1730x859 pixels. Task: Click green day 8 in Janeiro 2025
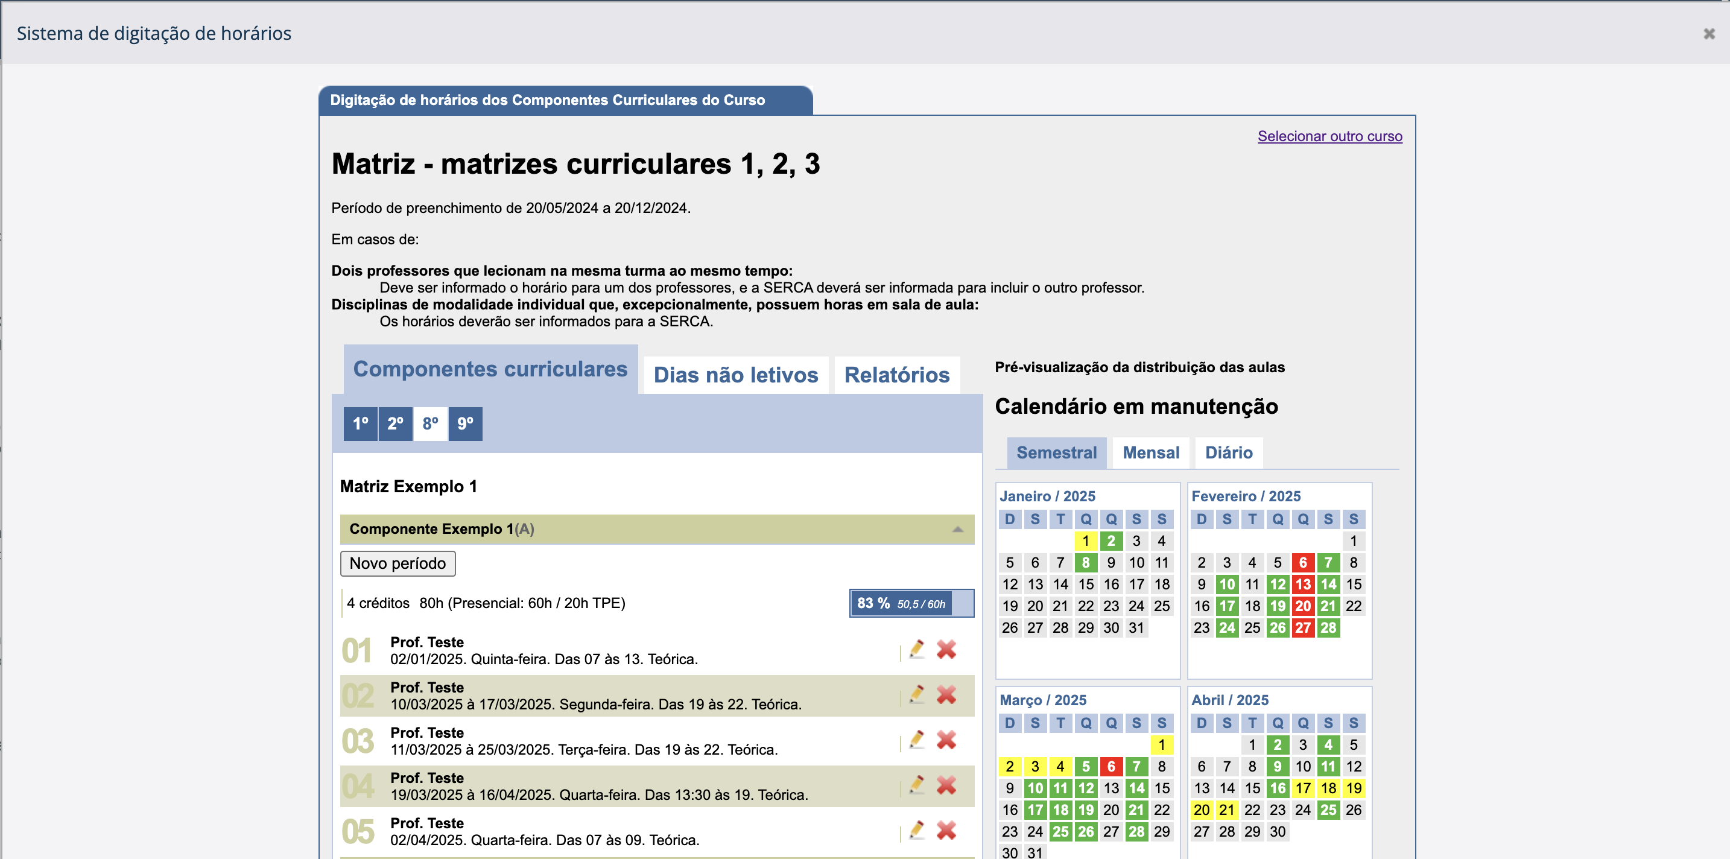[1086, 563]
